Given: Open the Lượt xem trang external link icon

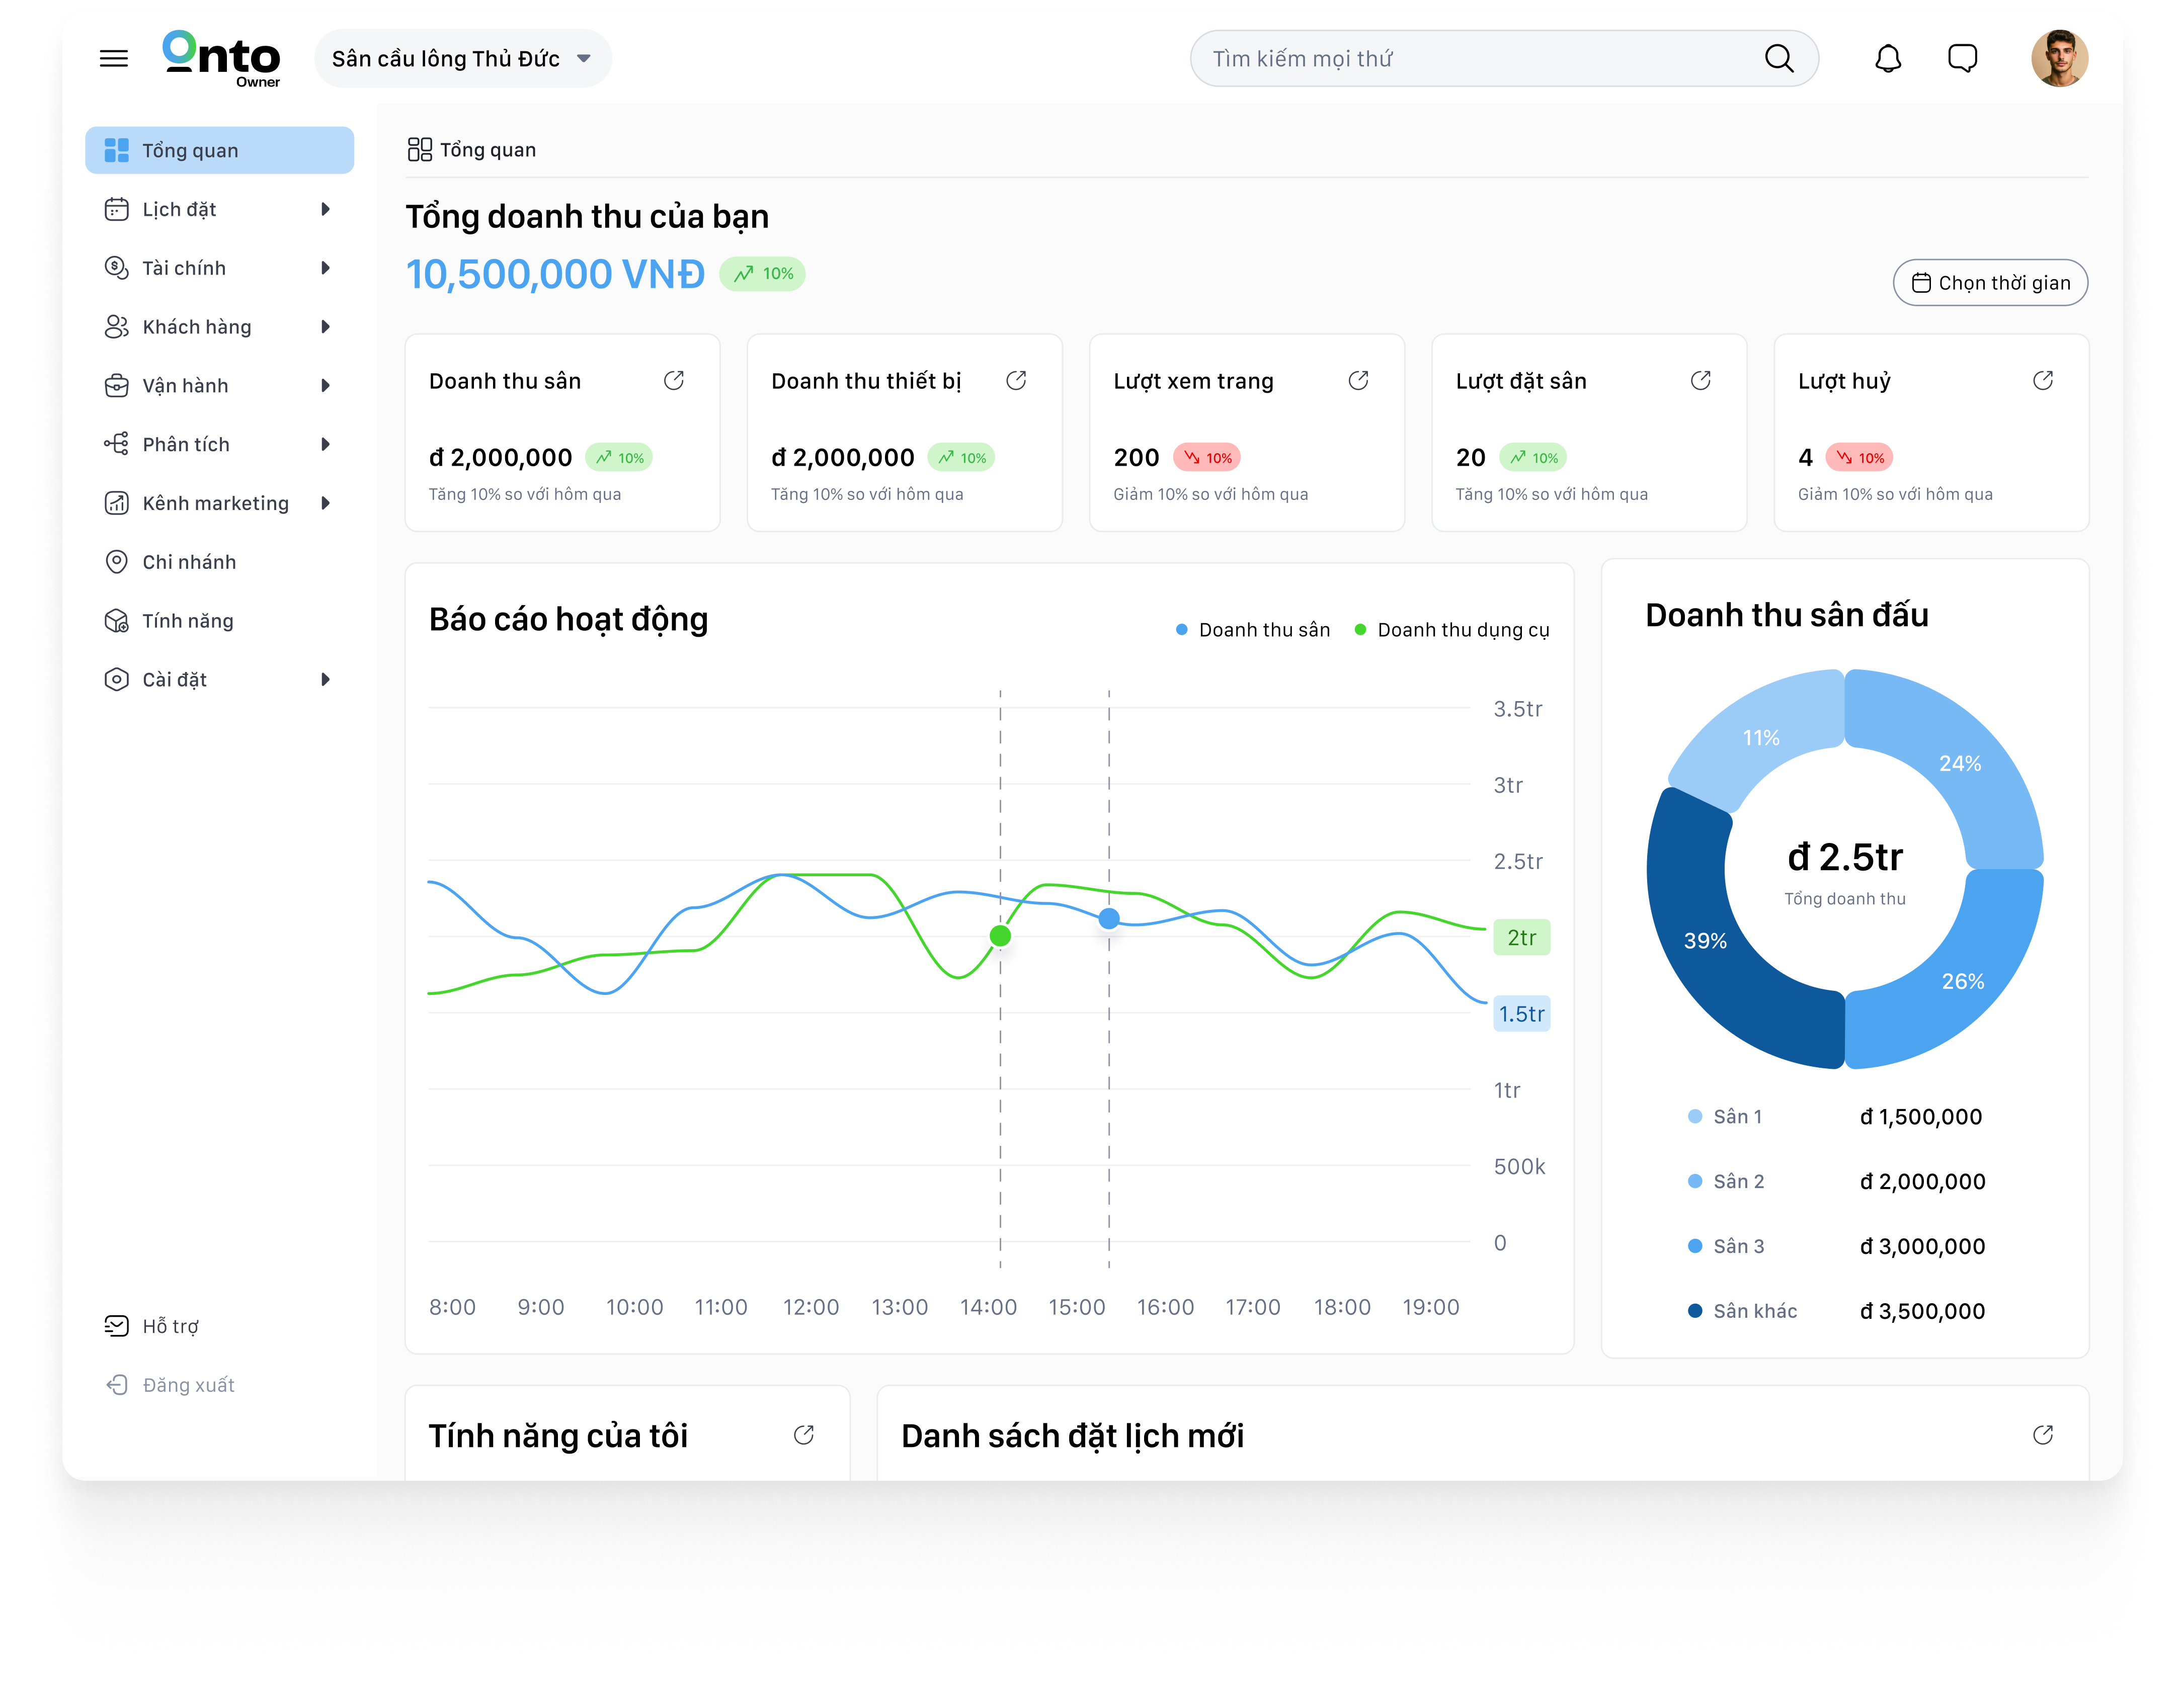Looking at the screenshot, I should [x=1359, y=380].
